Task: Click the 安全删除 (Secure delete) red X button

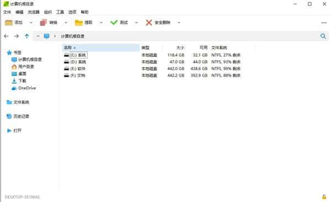Action: coord(158,23)
